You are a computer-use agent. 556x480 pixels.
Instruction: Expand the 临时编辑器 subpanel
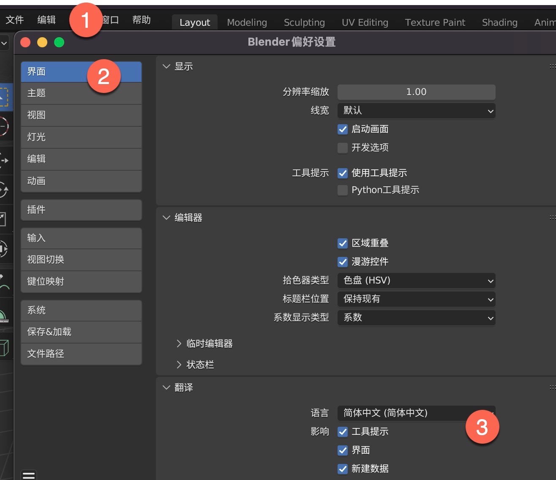179,344
